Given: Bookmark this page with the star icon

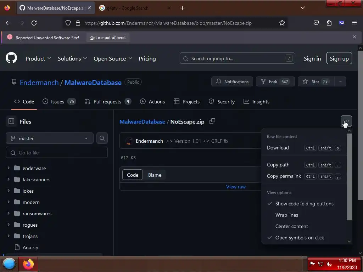Looking at the screenshot, I should click(282, 23).
